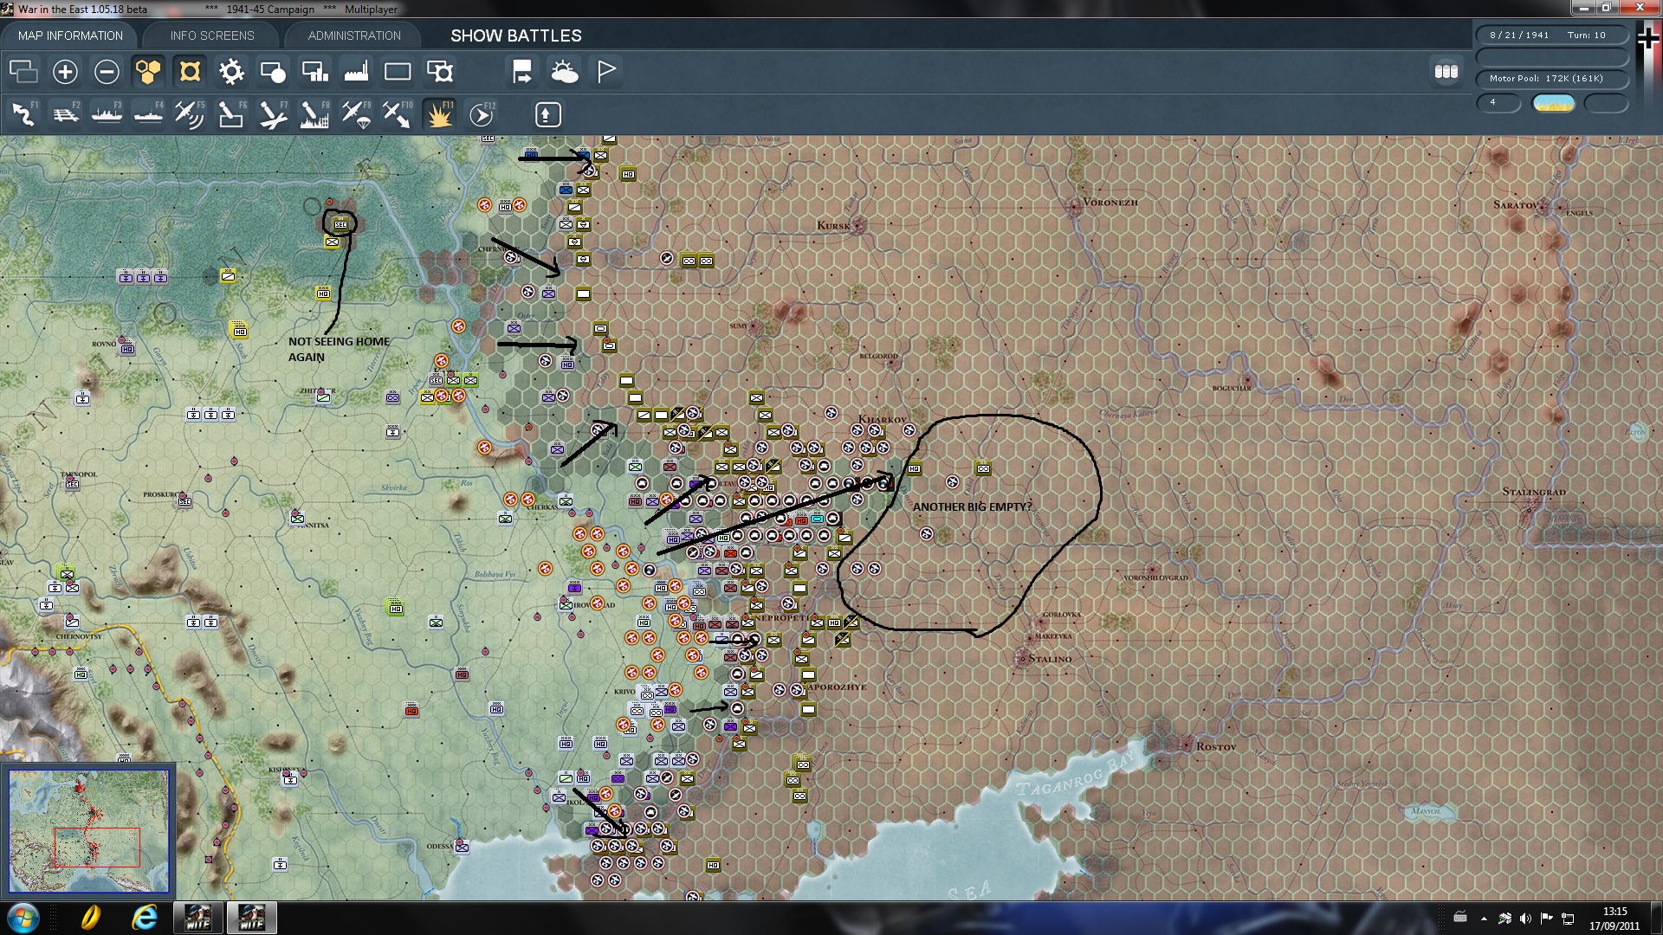
Task: Click the Kursk city label on map
Action: 833,226
